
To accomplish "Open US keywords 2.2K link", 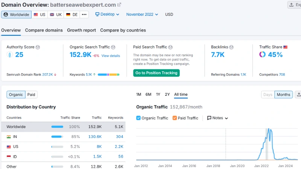I will point(119,147).
